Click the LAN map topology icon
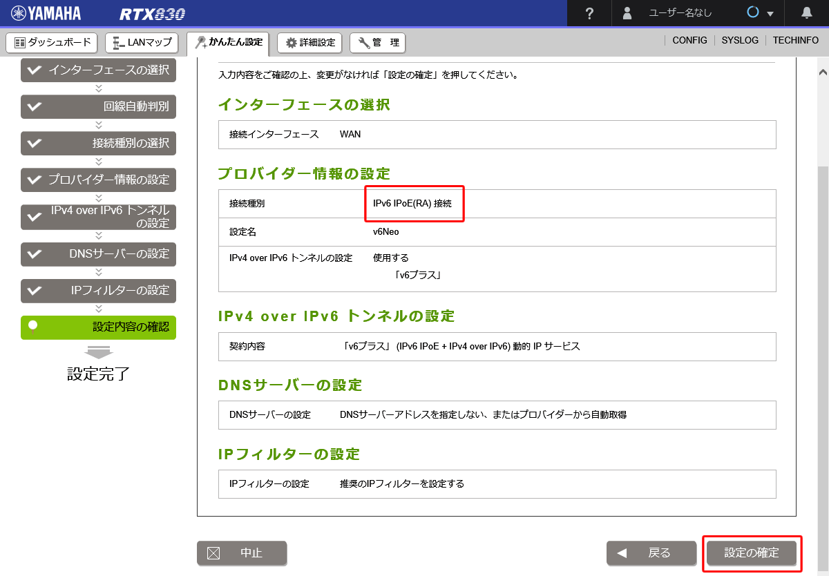This screenshot has width=829, height=576. pos(118,43)
